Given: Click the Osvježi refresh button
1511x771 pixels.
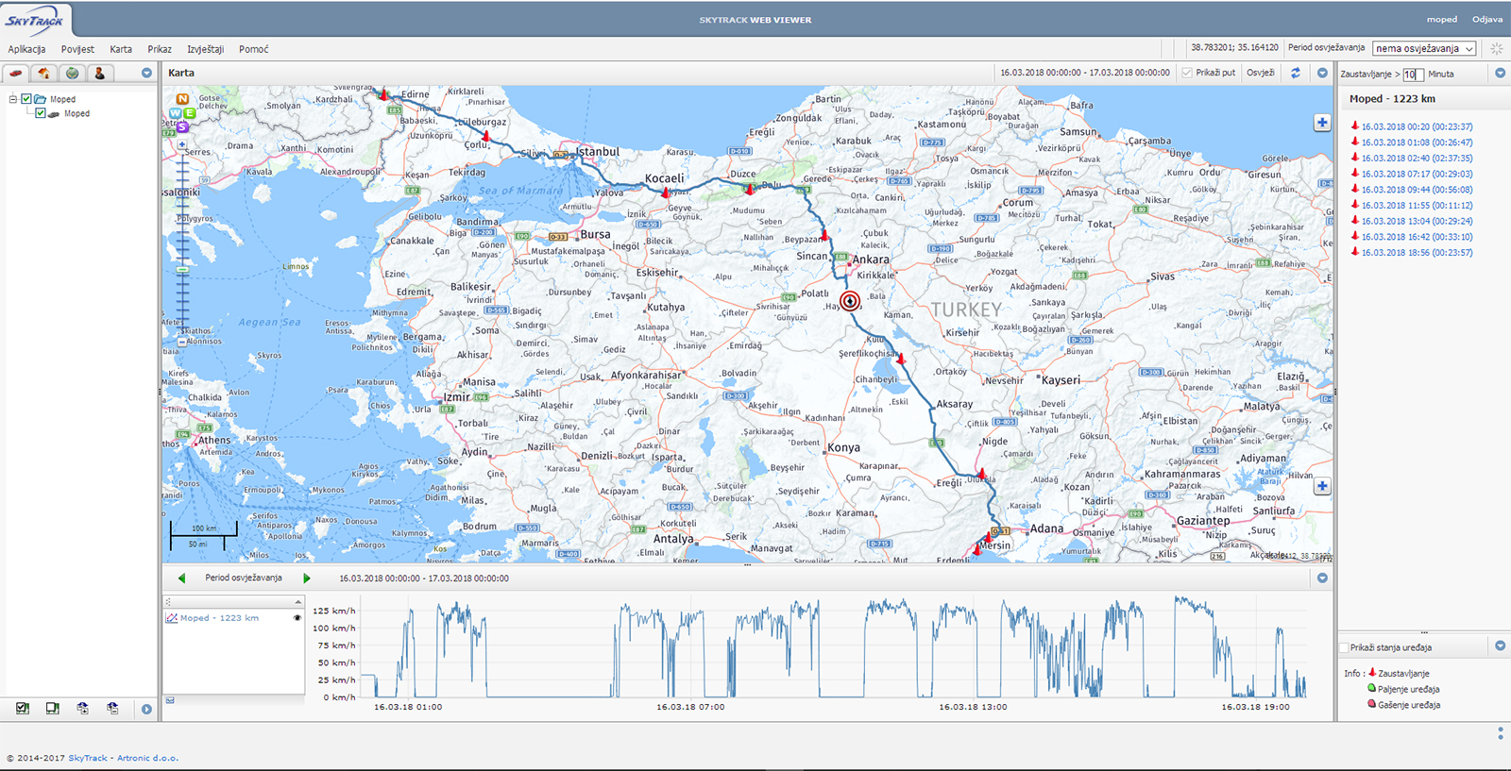Looking at the screenshot, I should coord(1260,73).
